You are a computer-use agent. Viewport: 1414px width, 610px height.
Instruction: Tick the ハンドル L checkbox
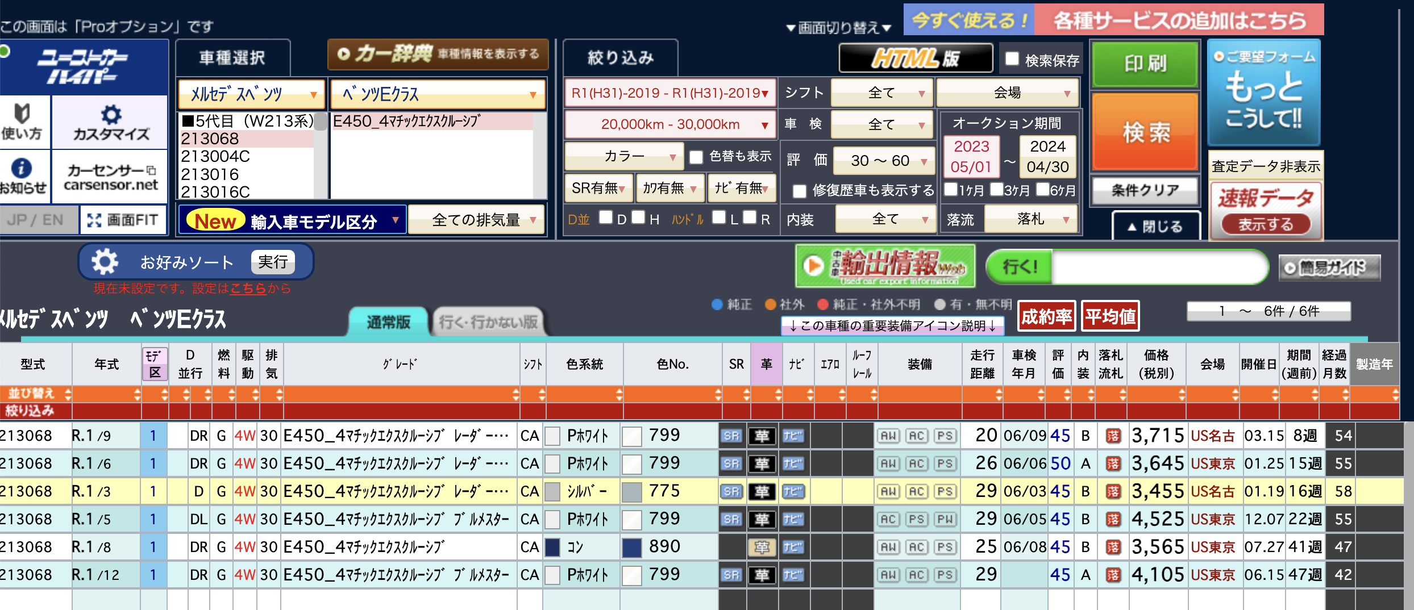click(x=719, y=217)
